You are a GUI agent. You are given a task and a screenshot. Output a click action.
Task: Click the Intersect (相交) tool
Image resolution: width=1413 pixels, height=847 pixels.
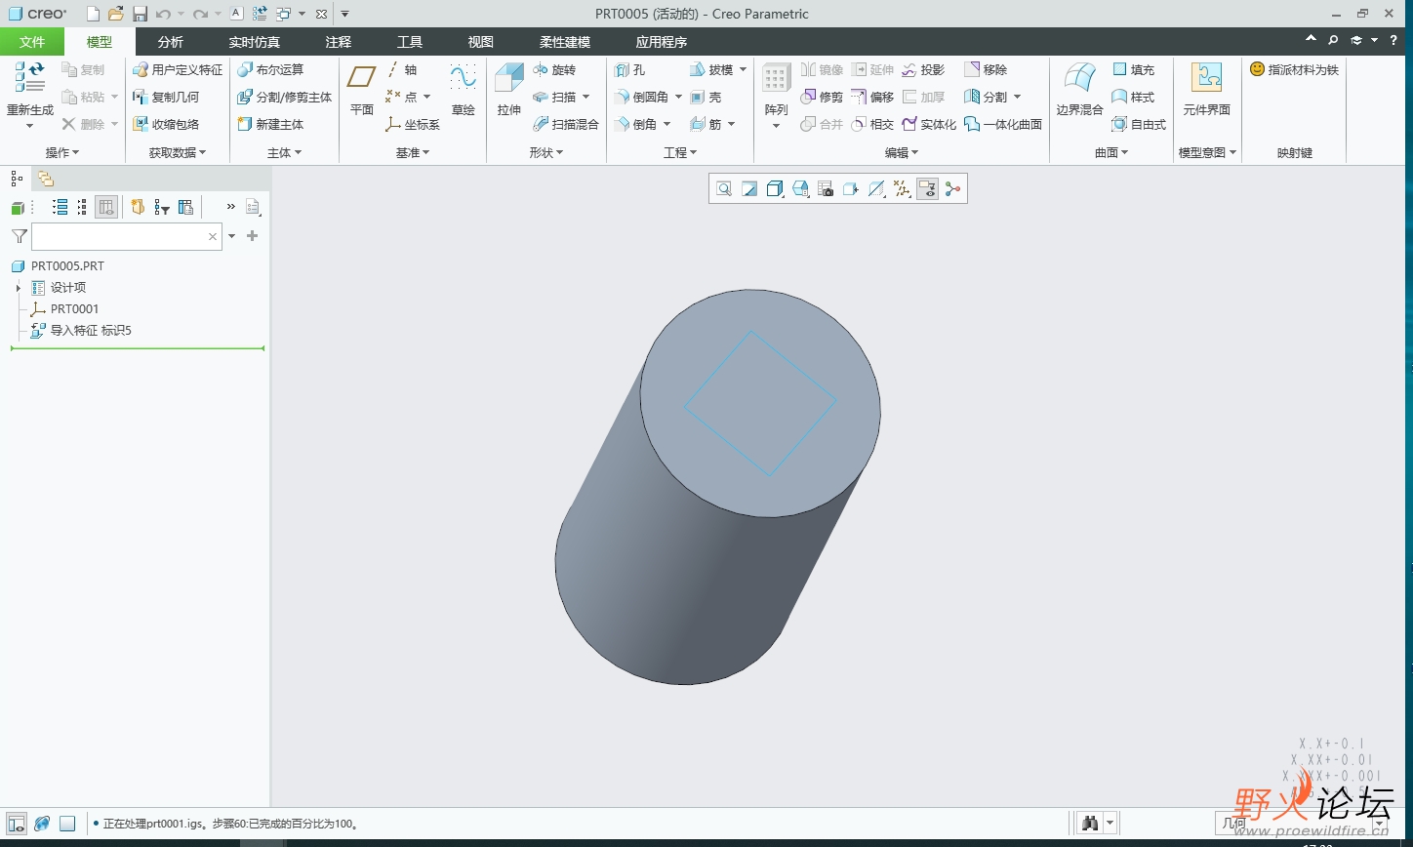pos(872,125)
